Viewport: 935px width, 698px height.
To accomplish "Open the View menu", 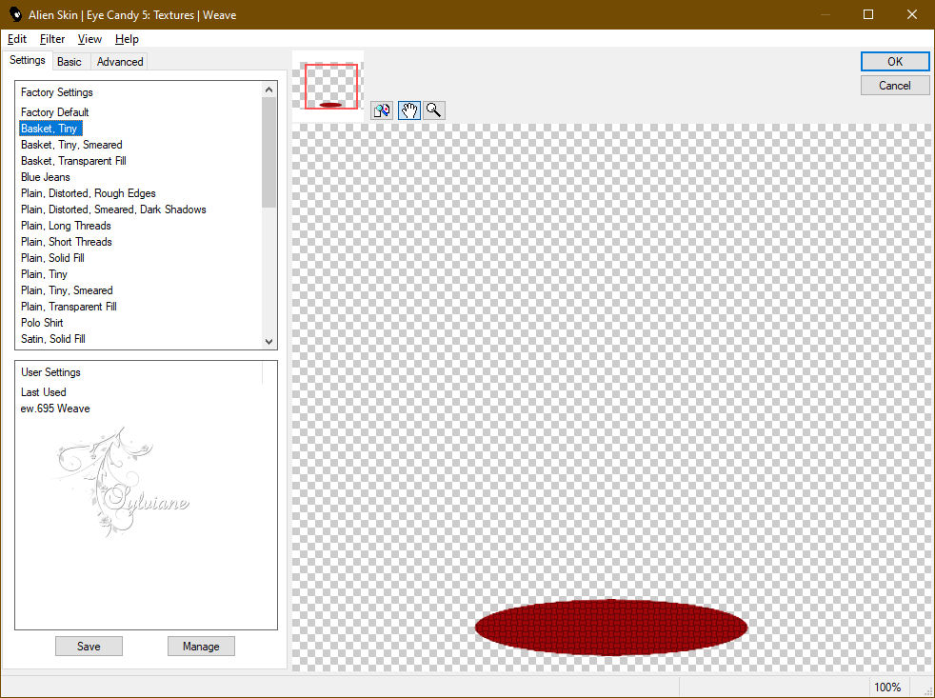I will coord(90,39).
